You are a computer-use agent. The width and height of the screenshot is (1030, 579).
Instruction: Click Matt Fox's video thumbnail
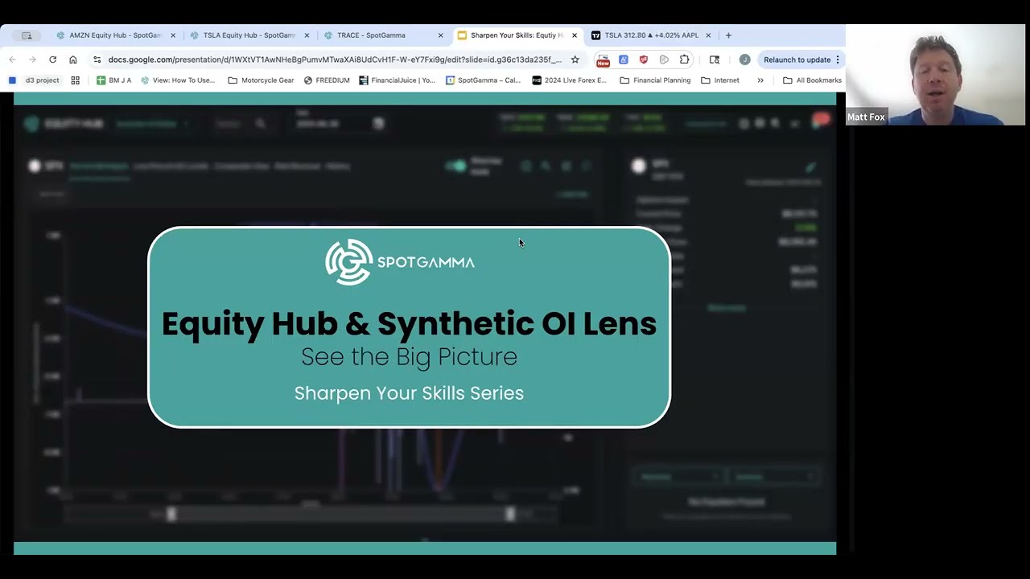point(936,75)
